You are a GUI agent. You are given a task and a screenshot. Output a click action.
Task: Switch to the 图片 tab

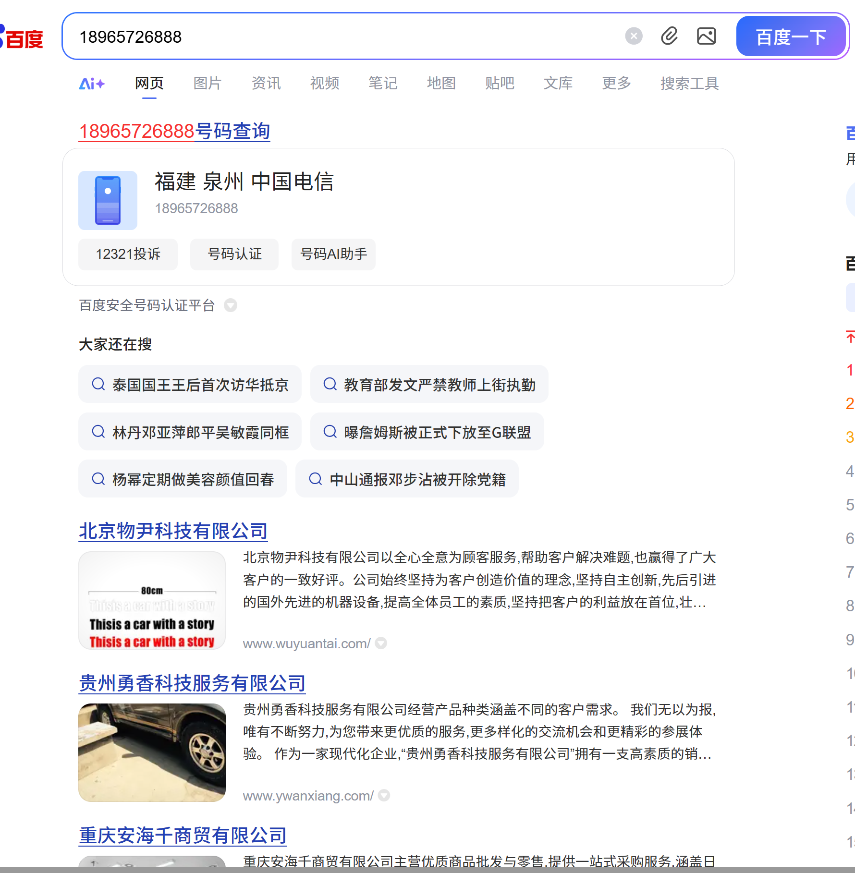(x=208, y=83)
